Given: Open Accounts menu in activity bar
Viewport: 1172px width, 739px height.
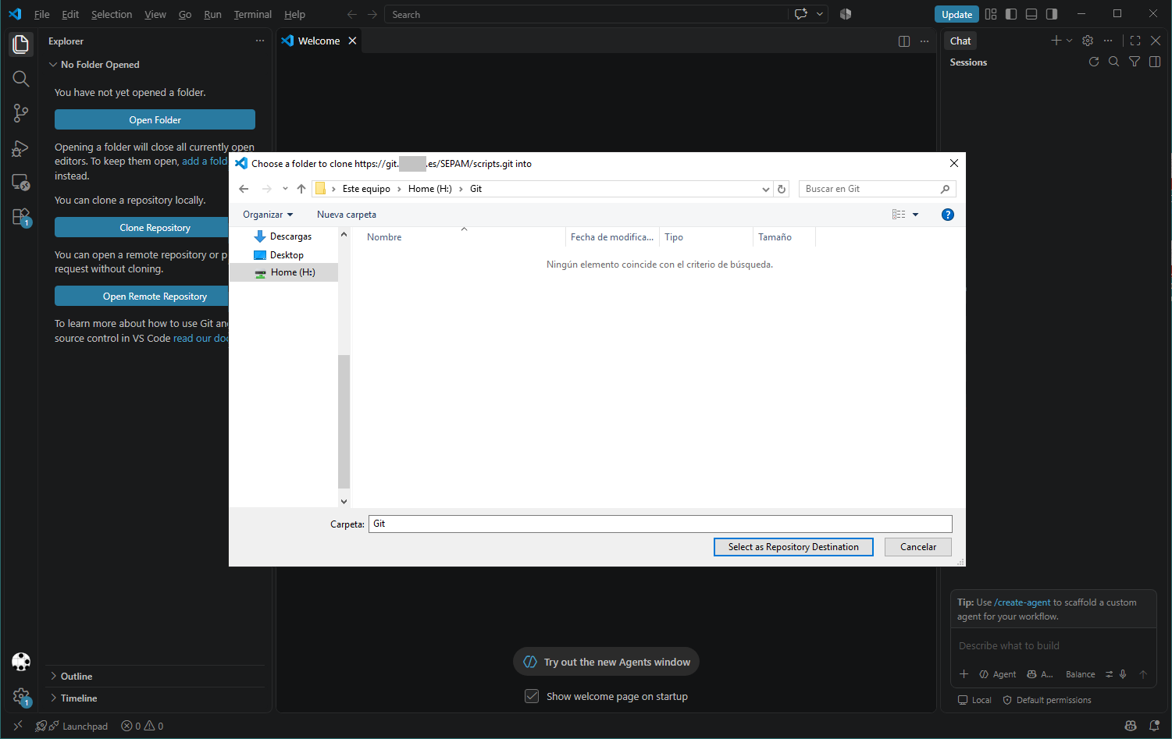Looking at the screenshot, I should coord(21,662).
